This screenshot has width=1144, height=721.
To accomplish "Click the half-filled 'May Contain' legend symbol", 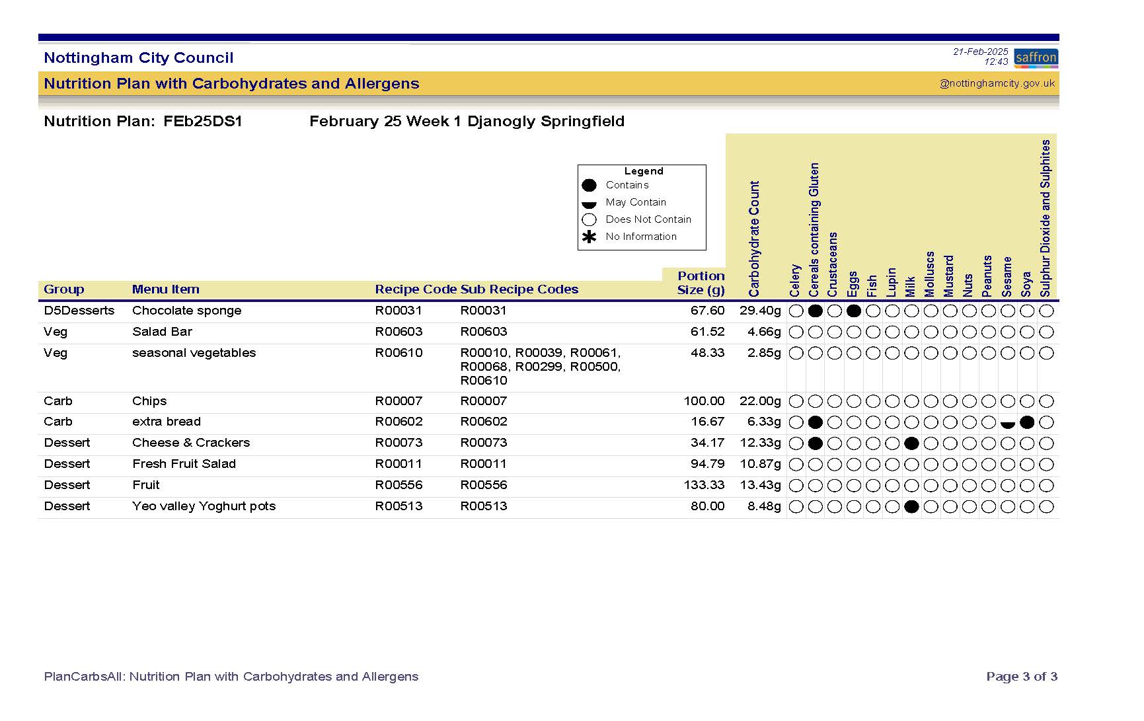I will click(x=589, y=204).
